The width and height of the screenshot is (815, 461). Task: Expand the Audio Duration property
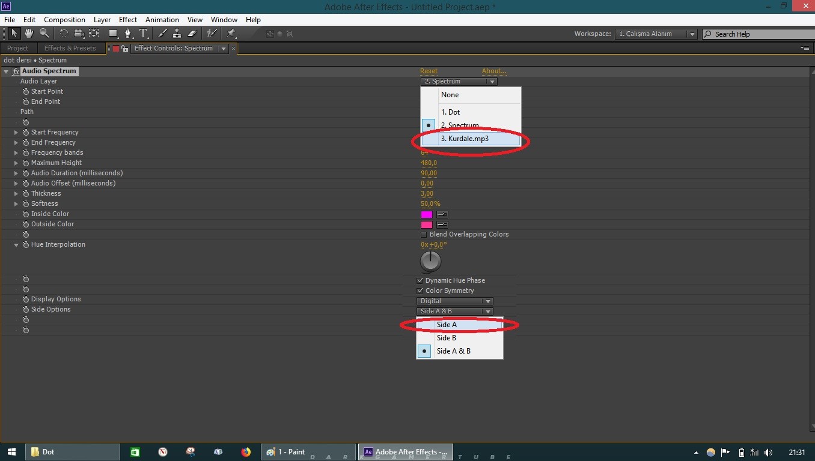[16, 173]
